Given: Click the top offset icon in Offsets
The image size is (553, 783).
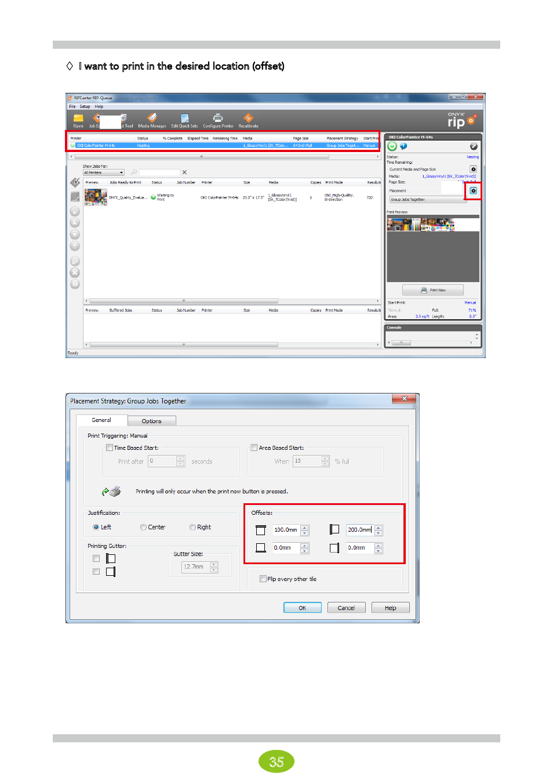Looking at the screenshot, I should pos(260,530).
